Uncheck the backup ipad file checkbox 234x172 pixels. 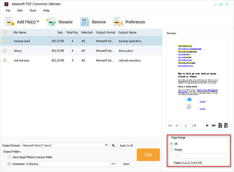tap(5, 41)
